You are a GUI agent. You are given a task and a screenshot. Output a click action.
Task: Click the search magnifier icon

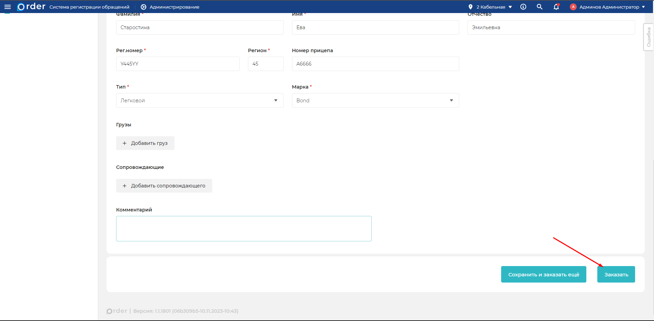(x=540, y=7)
